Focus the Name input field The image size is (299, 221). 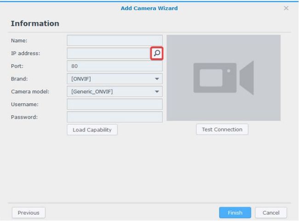[114, 40]
